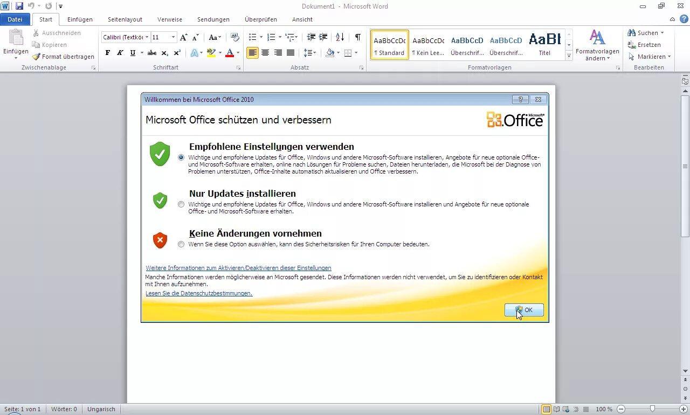This screenshot has width=690, height=415.
Task: Open Weitere Informationen zum Aktivieren/Deaktivieren link
Action: coord(238,268)
